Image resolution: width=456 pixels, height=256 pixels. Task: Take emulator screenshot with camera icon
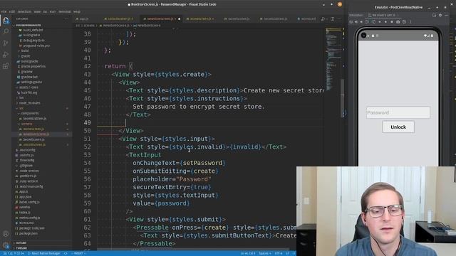click(x=398, y=22)
